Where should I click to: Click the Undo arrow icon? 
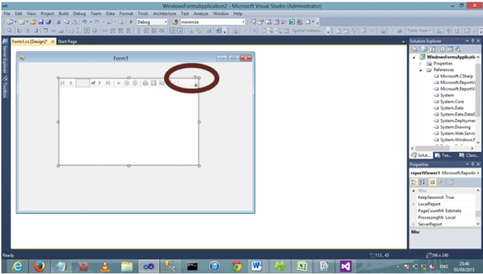(x=84, y=22)
